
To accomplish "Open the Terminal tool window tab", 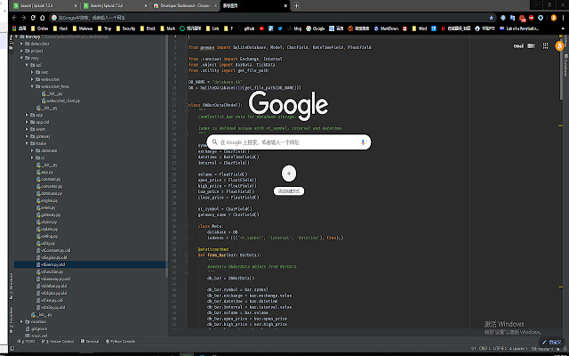I will click(x=90, y=342).
